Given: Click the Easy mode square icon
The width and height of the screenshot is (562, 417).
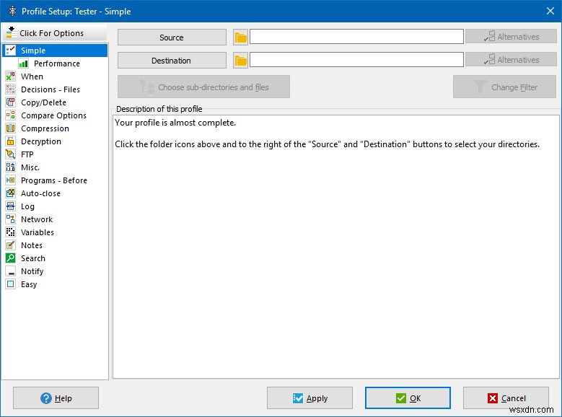Looking at the screenshot, I should 10,284.
